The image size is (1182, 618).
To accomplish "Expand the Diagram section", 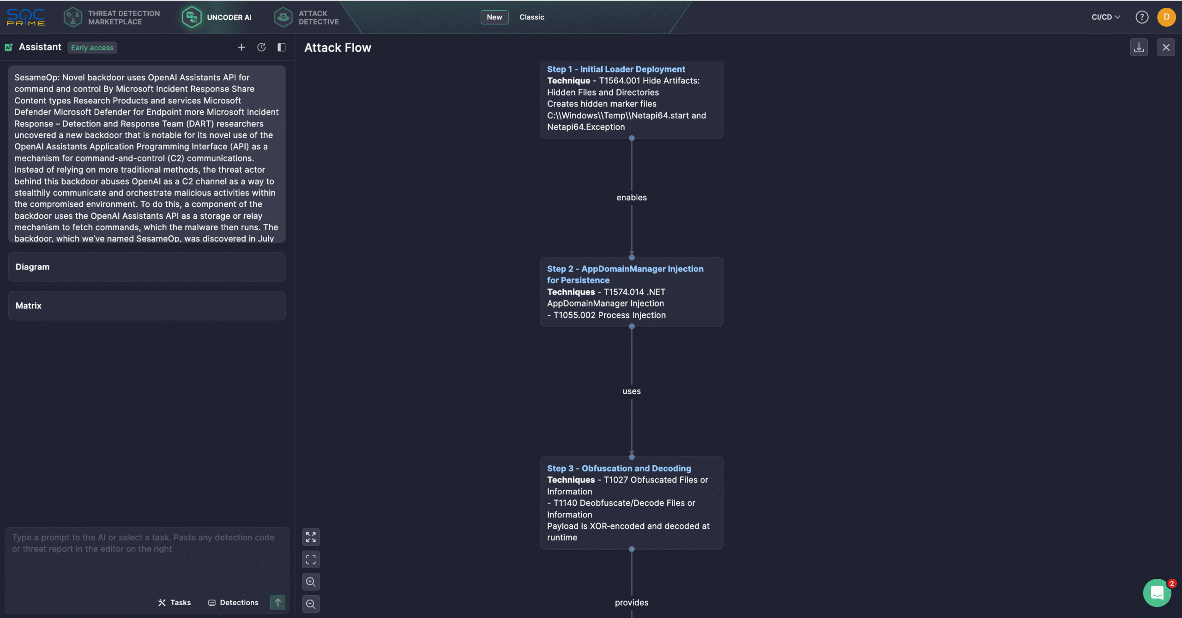I will tap(146, 267).
